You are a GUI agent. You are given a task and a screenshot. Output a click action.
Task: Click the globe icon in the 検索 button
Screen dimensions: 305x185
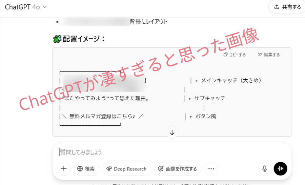point(80,169)
